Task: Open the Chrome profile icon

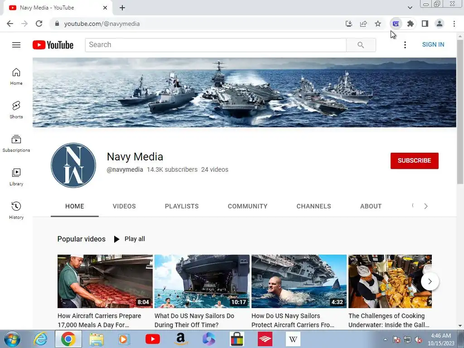Action: 440,24
